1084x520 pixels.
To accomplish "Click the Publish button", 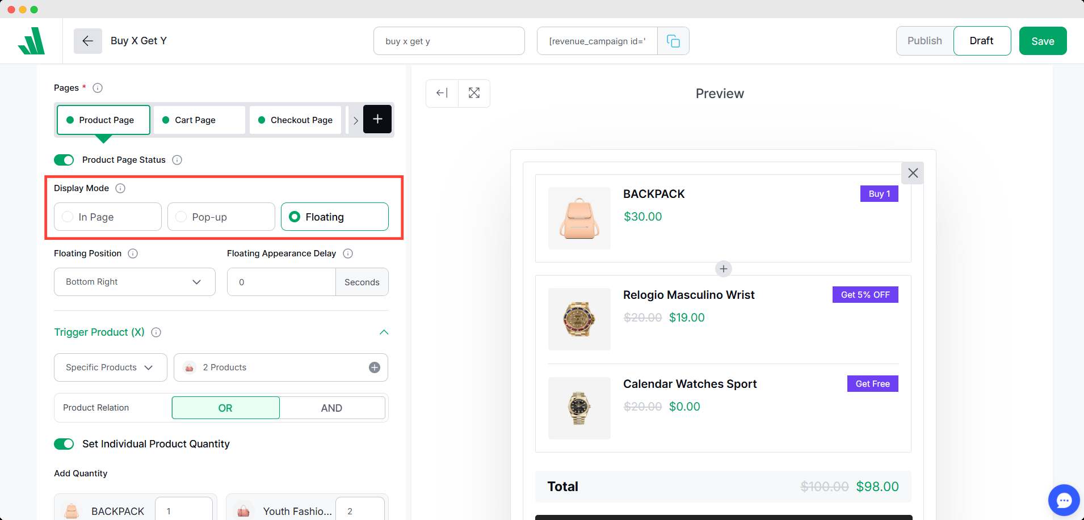I will pos(925,41).
